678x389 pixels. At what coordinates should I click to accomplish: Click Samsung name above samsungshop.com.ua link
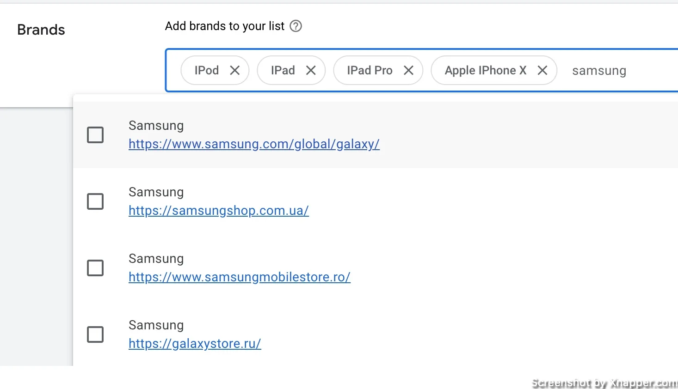click(x=156, y=192)
